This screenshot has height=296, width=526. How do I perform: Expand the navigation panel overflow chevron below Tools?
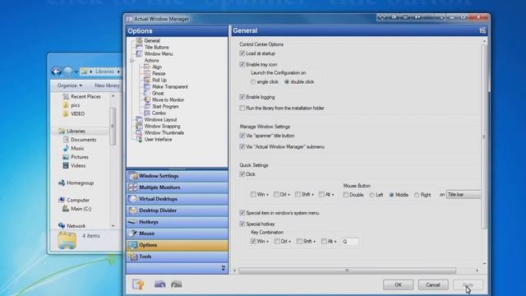coord(224,268)
